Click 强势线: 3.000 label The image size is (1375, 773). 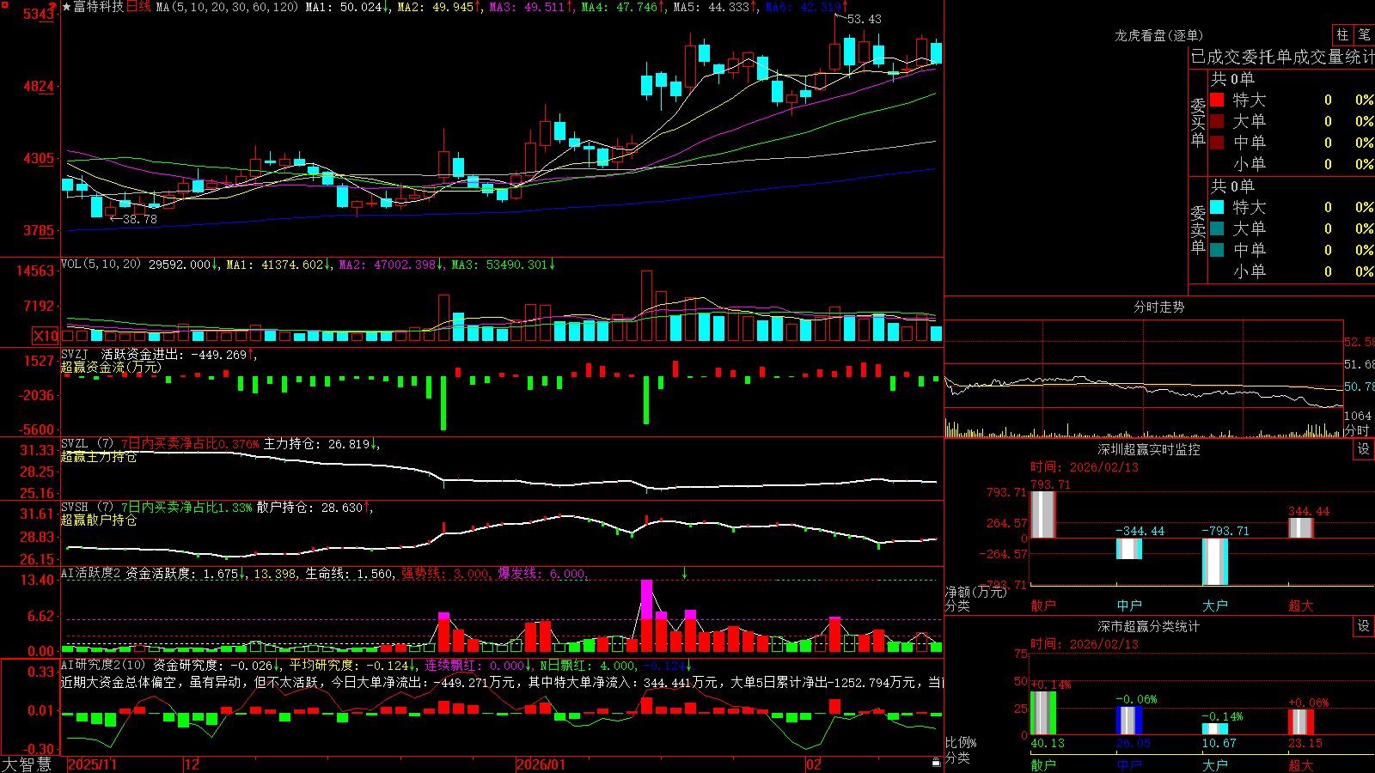(445, 574)
